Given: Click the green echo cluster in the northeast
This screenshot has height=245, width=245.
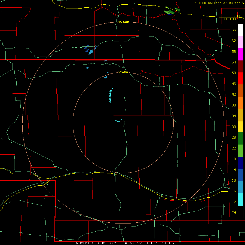Looking at the screenshot, I should [172, 11].
